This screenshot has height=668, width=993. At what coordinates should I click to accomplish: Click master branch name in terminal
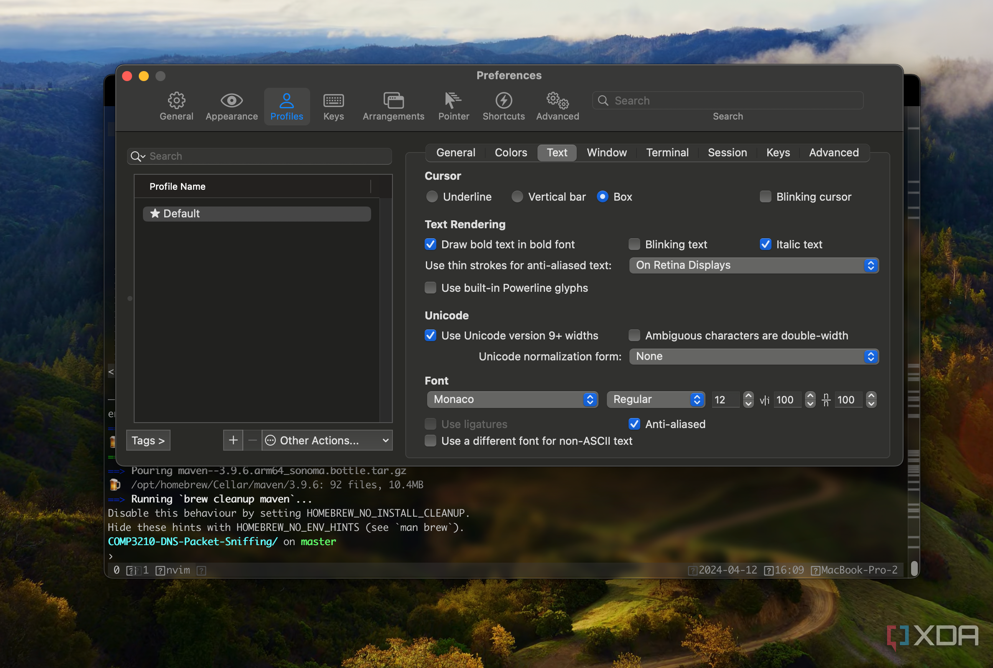point(318,542)
